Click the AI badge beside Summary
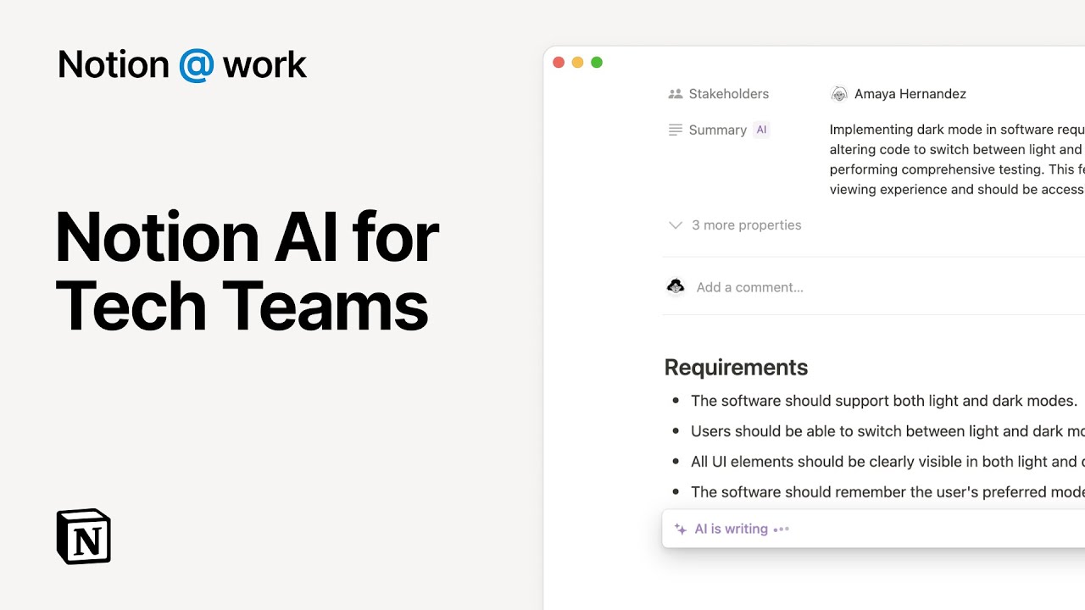The height and width of the screenshot is (610, 1085). [761, 130]
